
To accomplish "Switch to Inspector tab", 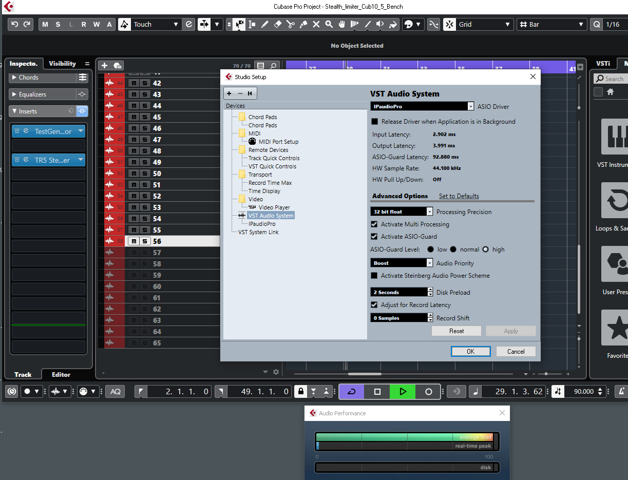I will click(24, 64).
